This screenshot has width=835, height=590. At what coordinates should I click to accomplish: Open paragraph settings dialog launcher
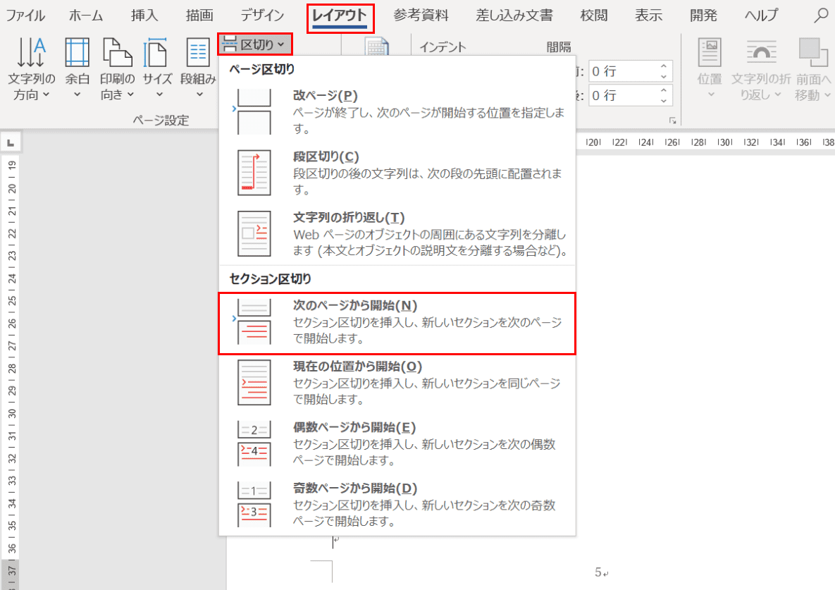coord(672,121)
